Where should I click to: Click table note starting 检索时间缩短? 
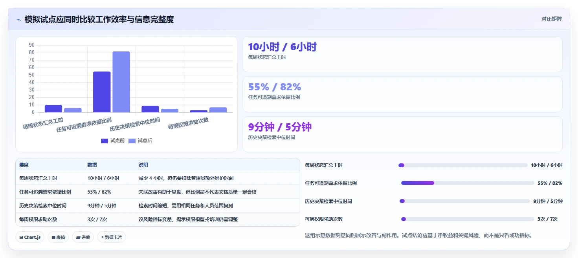point(186,205)
